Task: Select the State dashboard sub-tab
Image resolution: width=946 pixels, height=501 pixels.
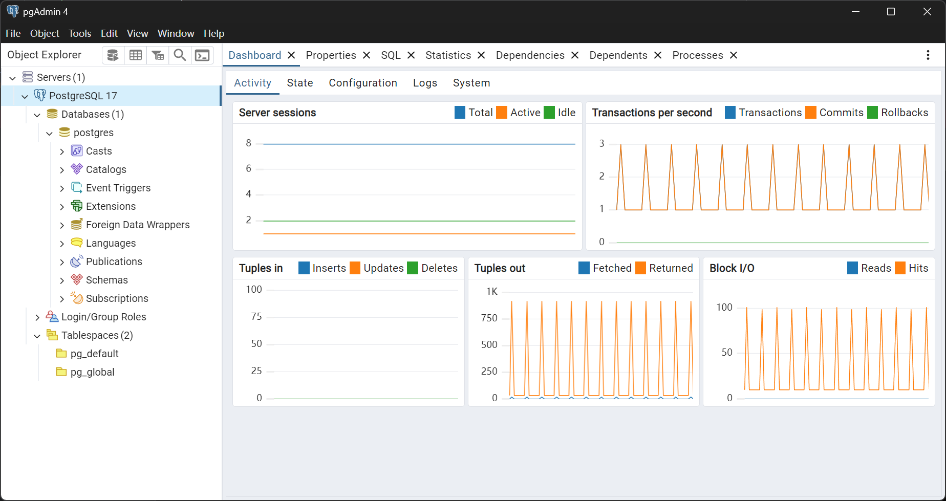Action: [300, 83]
